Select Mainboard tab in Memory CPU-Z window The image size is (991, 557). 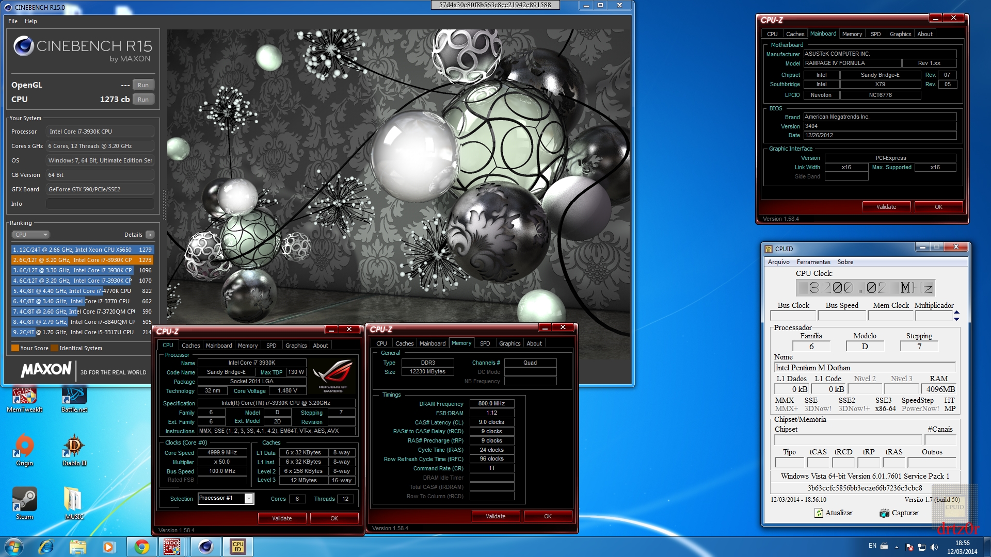coord(433,343)
